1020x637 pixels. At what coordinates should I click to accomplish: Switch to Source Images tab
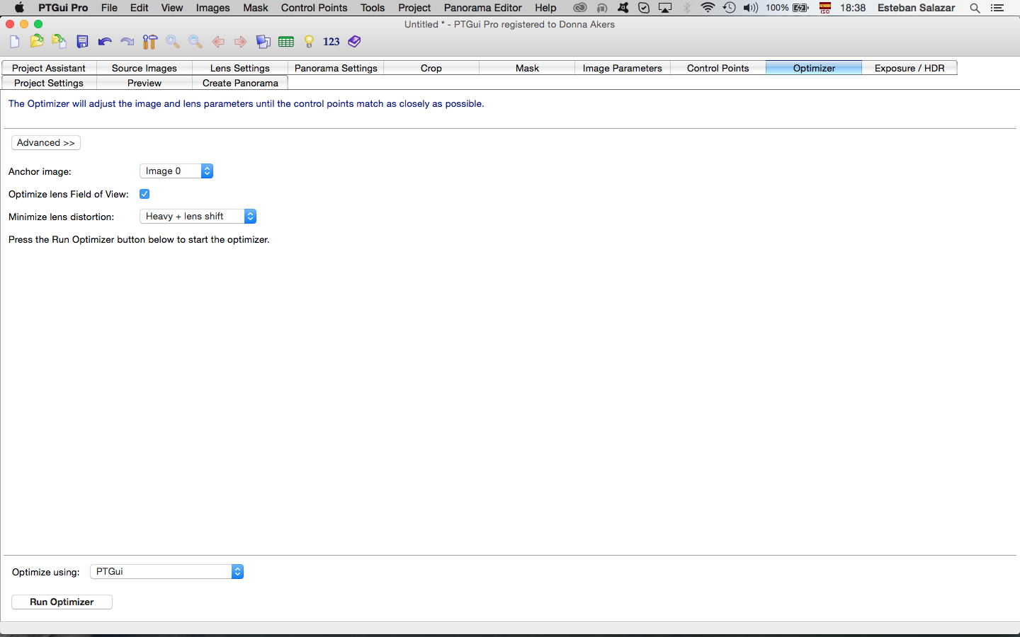click(x=144, y=68)
